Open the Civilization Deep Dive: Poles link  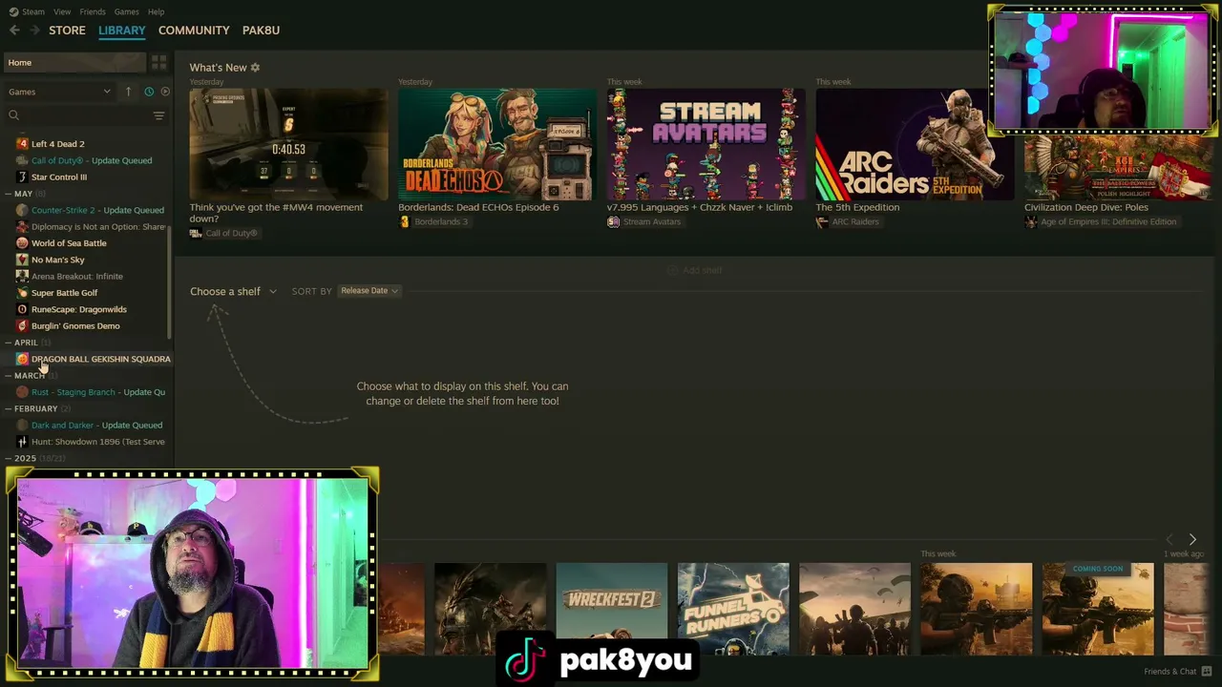[x=1086, y=207]
